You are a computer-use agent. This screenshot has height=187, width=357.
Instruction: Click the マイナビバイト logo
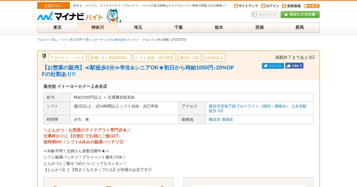pos(70,16)
